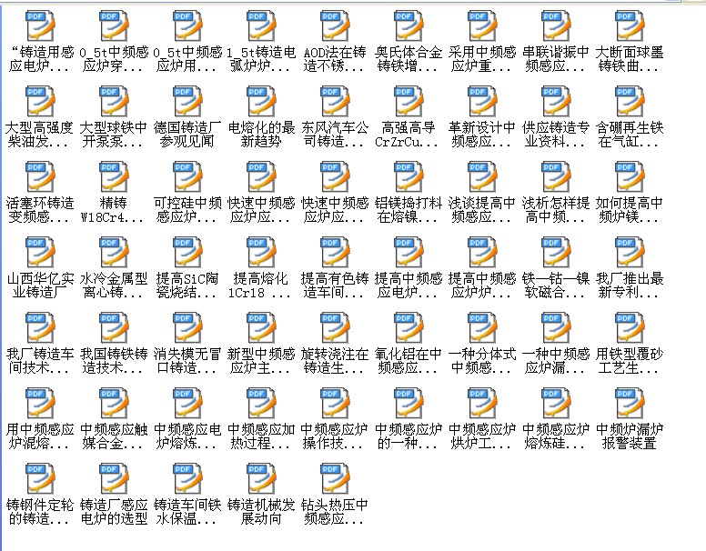Select the PDF icon for 用铁型覆砂工艺生...

pos(630,327)
